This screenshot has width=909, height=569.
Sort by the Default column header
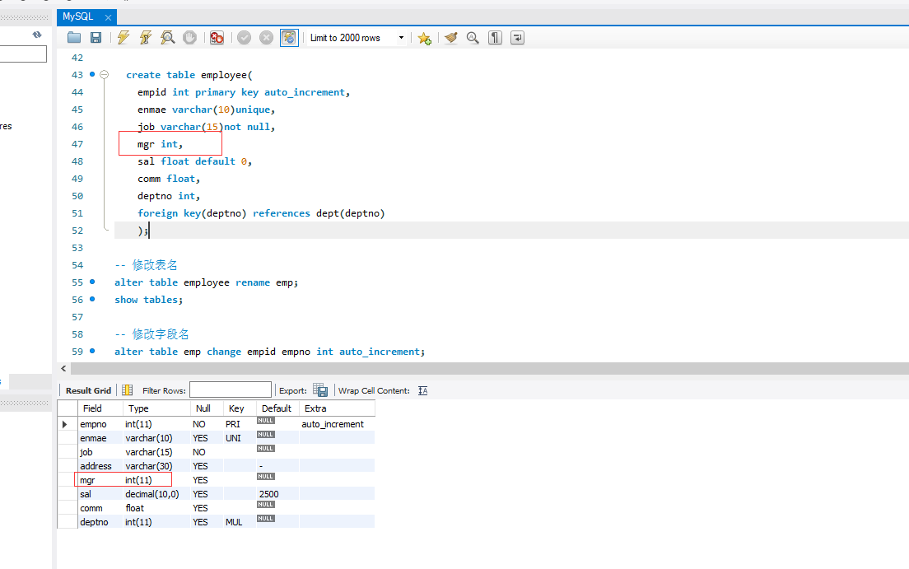277,408
